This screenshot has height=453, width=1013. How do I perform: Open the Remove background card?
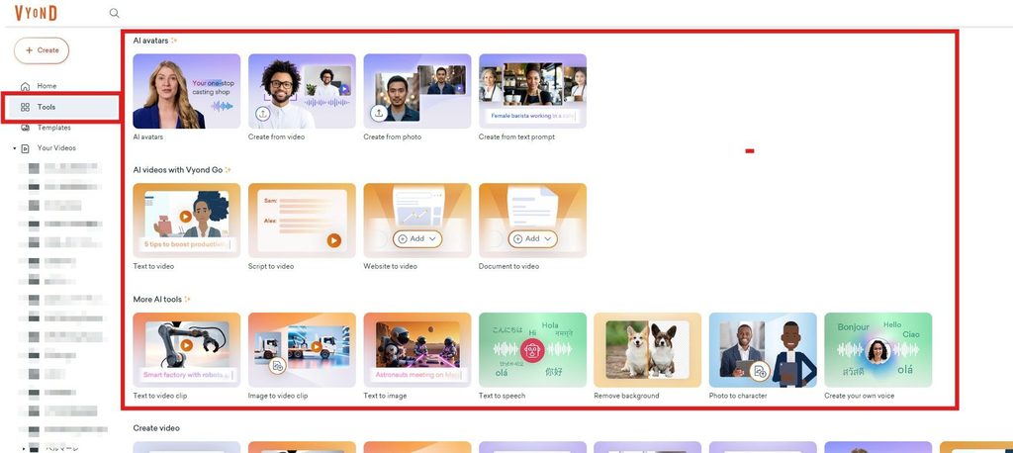click(647, 349)
